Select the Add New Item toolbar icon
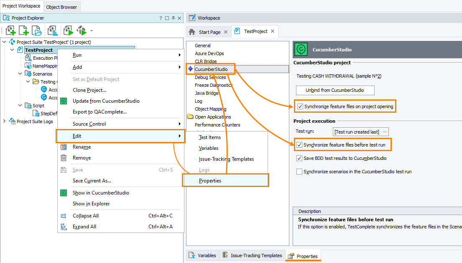 pos(23,30)
